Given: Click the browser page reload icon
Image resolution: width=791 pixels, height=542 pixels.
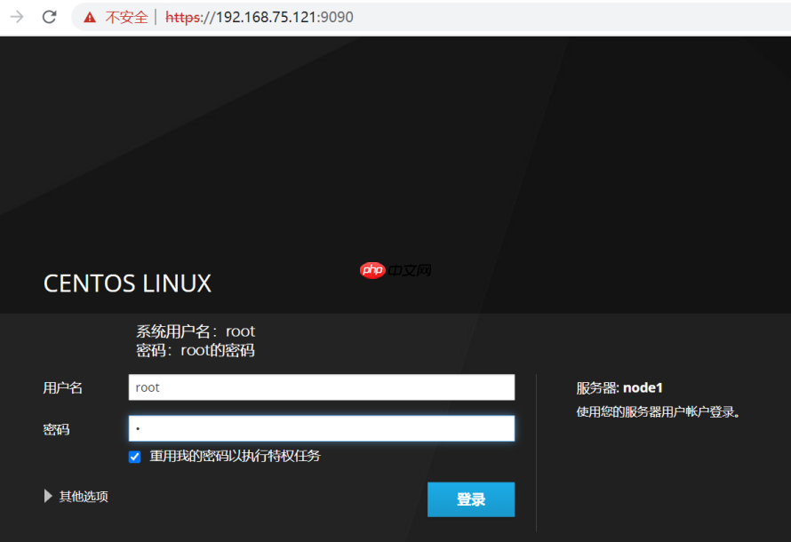Looking at the screenshot, I should (x=49, y=17).
